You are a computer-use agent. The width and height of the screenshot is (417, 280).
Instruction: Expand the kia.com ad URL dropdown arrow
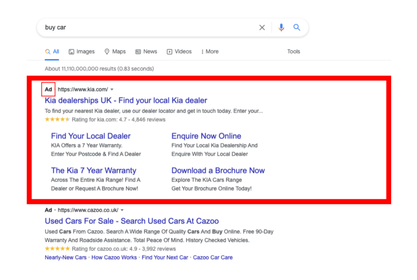112,90
